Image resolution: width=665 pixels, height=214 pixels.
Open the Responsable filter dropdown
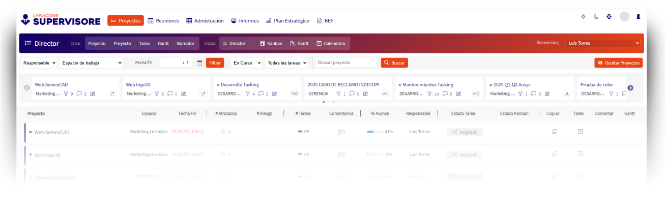point(39,63)
